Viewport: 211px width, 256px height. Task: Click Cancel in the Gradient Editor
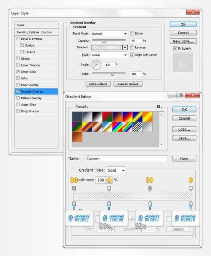point(184,119)
